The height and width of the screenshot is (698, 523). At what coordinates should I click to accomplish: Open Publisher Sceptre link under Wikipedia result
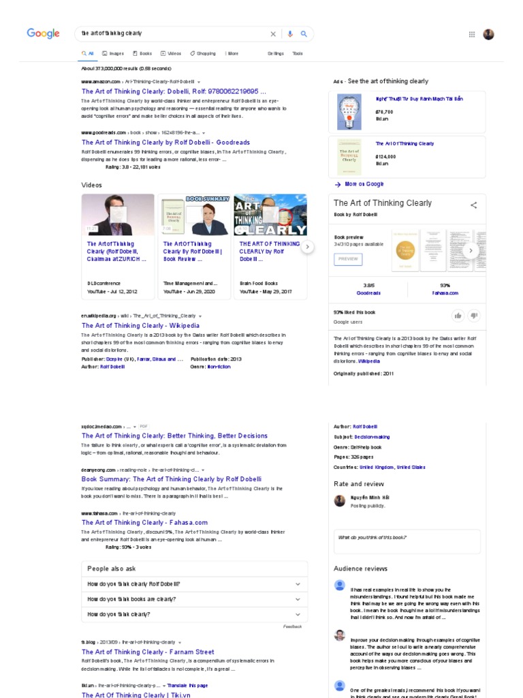coord(114,359)
